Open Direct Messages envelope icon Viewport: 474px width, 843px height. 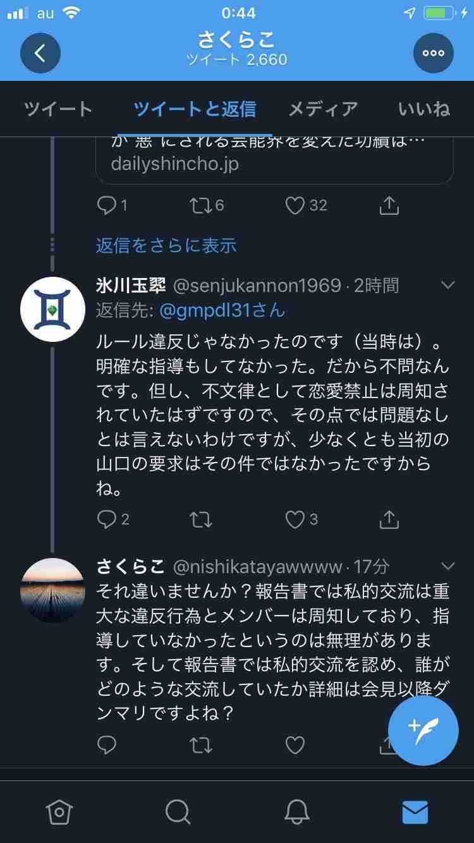point(415,812)
